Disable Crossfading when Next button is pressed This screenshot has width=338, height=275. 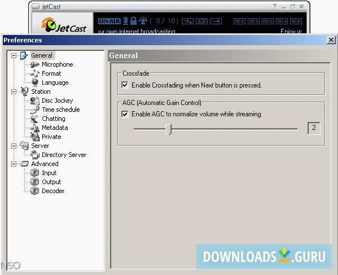[x=125, y=85]
